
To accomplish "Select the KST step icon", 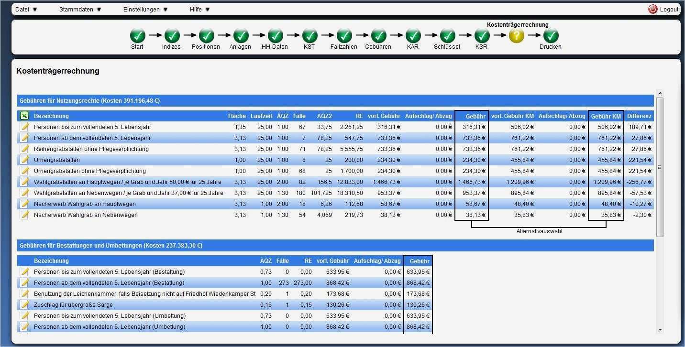I will (309, 35).
